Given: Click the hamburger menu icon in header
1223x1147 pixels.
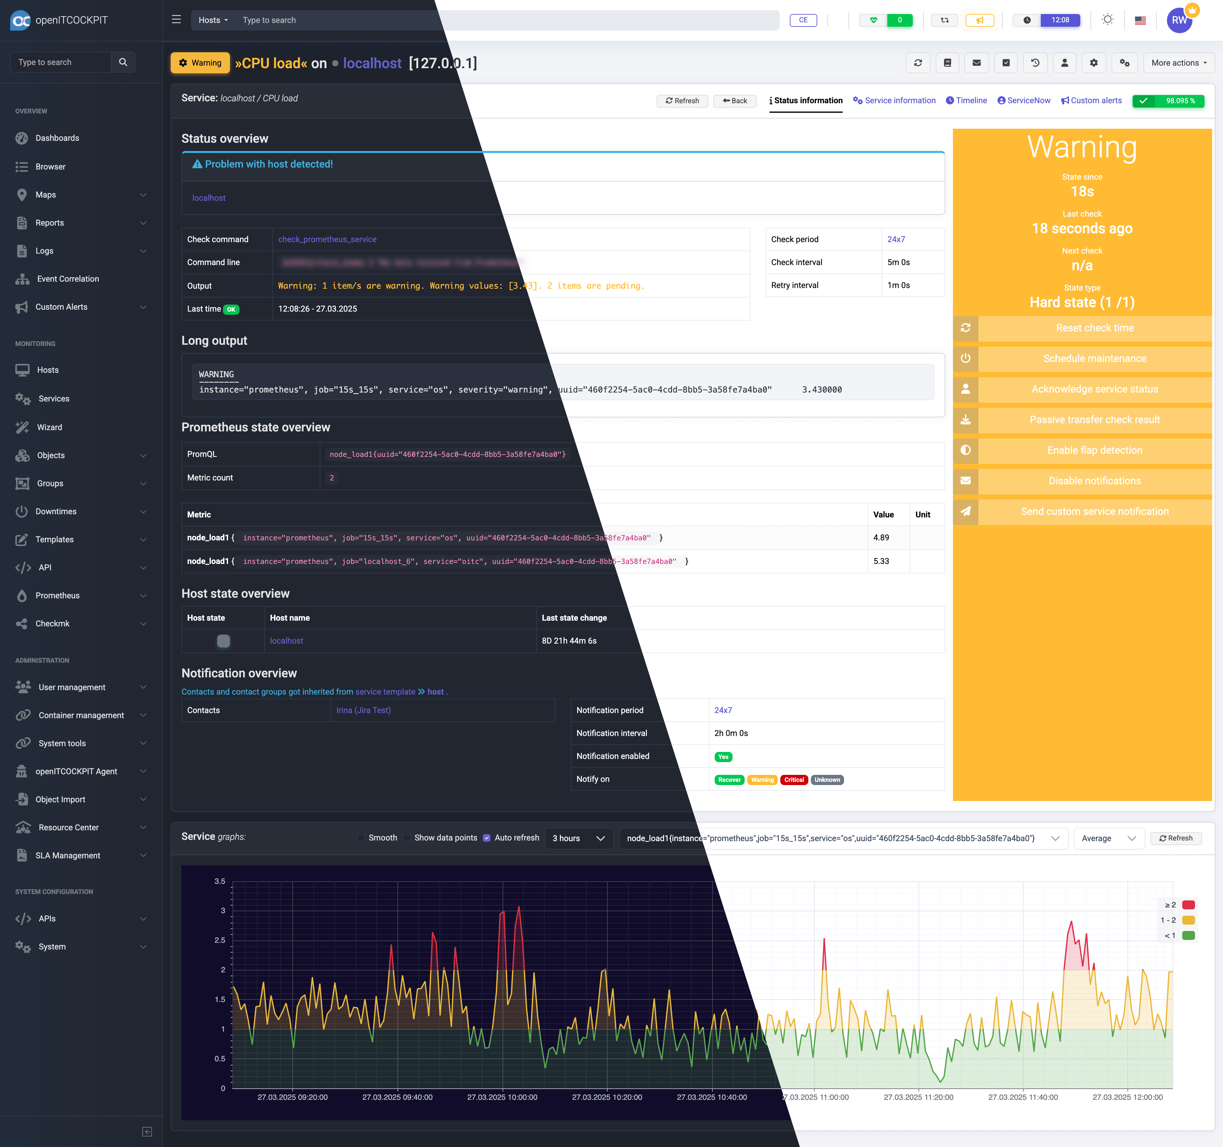Looking at the screenshot, I should [x=176, y=20].
